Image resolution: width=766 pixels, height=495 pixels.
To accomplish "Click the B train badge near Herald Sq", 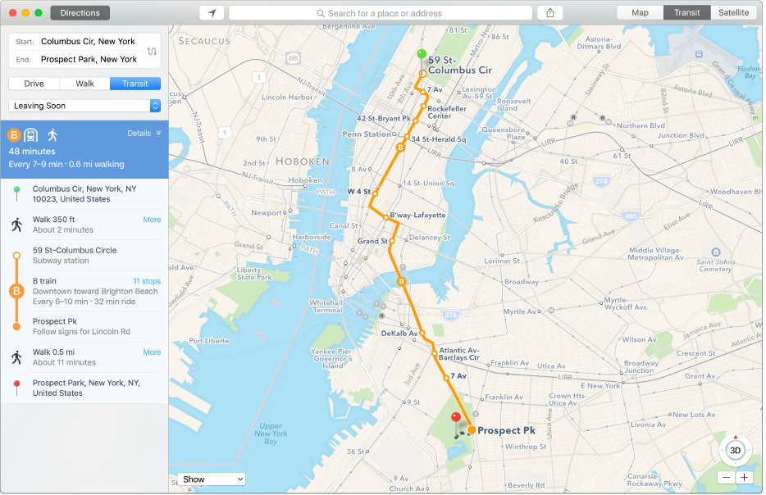I will 400,148.
